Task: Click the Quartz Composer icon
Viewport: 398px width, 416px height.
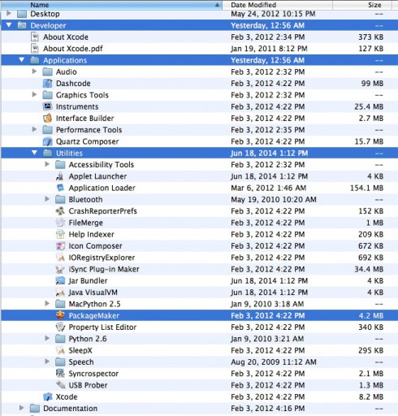Action: (48, 141)
